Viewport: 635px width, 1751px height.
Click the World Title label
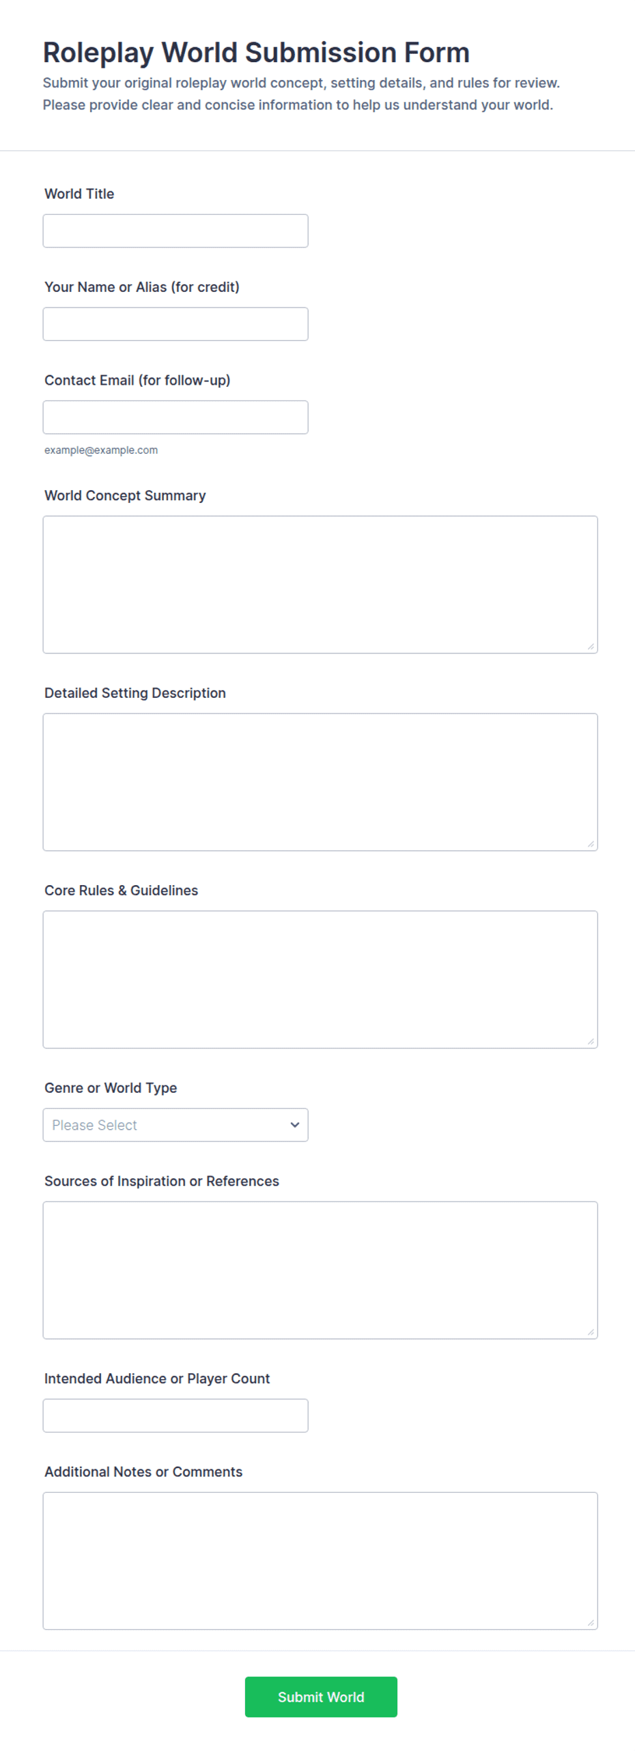pyautogui.click(x=79, y=194)
